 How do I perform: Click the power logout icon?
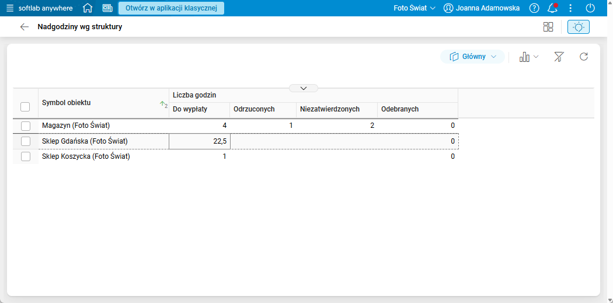coord(590,8)
